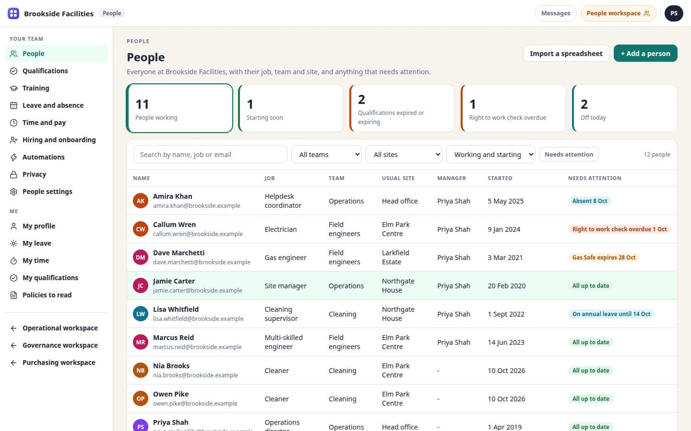Switch to Operational workspace
The height and width of the screenshot is (431, 691).
pyautogui.click(x=56, y=328)
